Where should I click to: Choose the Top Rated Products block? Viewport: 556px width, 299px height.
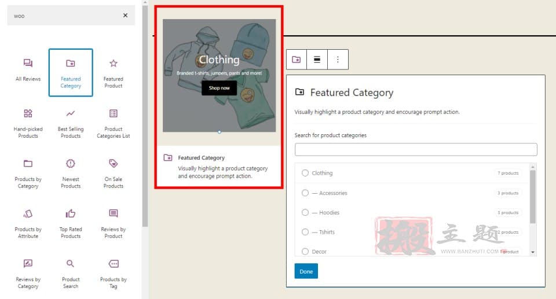pos(71,223)
